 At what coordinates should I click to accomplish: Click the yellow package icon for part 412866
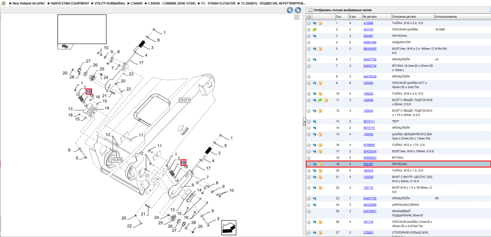tap(320, 23)
